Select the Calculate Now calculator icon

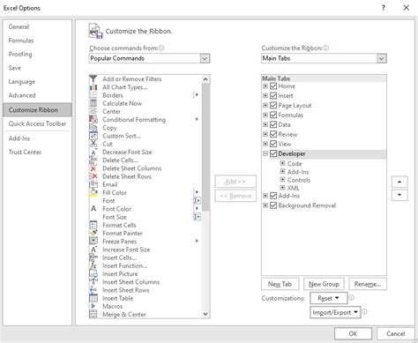(93, 103)
